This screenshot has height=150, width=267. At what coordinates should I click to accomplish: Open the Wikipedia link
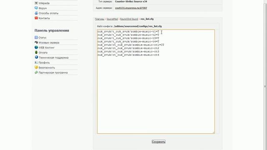(44, 3)
